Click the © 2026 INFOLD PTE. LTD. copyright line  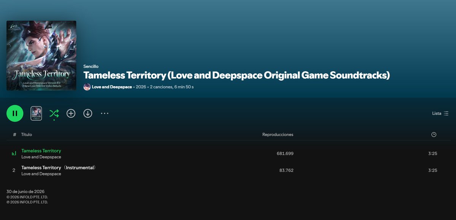tap(27, 197)
